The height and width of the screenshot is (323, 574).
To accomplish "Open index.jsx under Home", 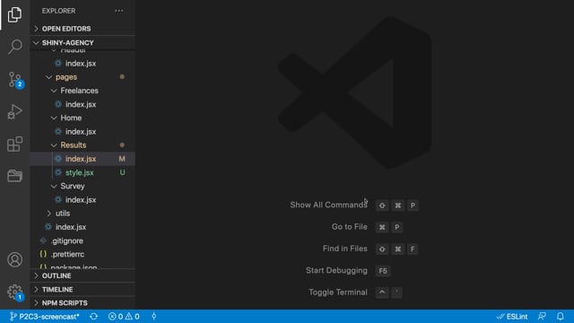I will [x=83, y=132].
